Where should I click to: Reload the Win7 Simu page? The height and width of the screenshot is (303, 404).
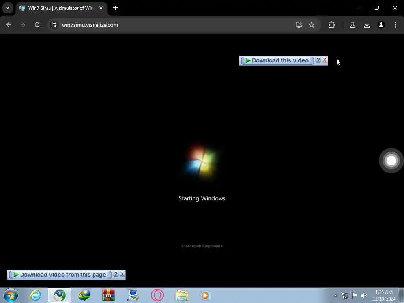pyautogui.click(x=37, y=25)
